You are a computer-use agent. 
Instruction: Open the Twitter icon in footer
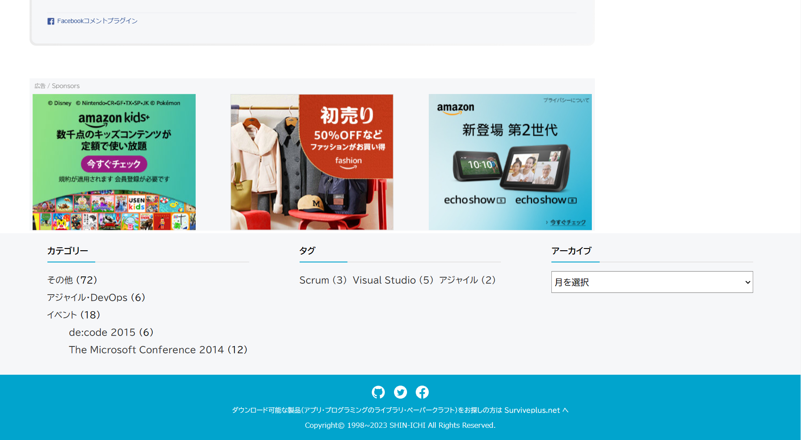400,392
